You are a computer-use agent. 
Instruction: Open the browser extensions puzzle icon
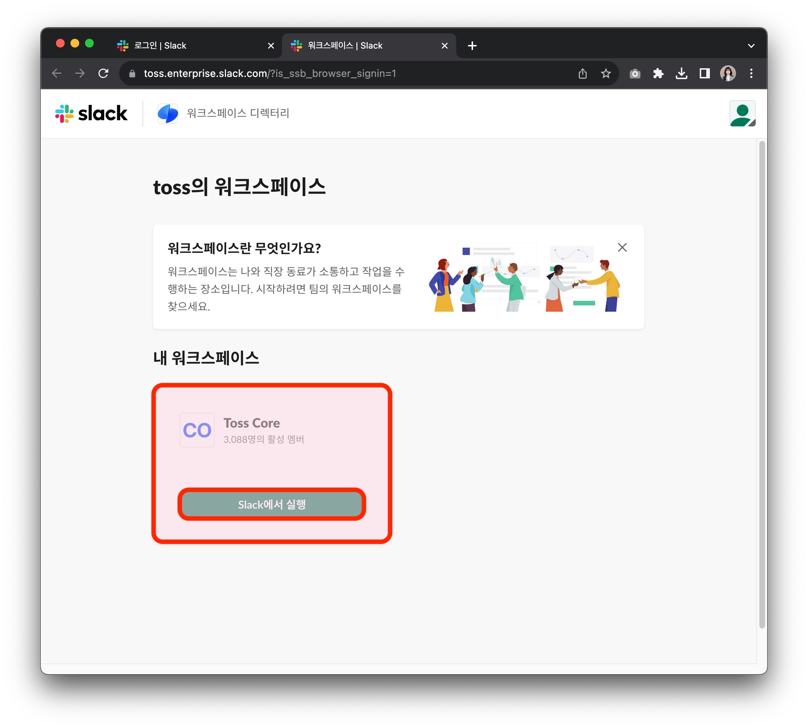[658, 74]
